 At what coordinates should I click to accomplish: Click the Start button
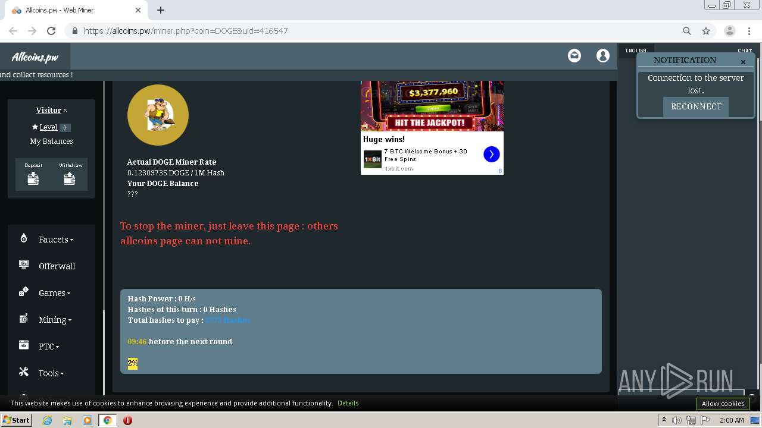click(16, 420)
